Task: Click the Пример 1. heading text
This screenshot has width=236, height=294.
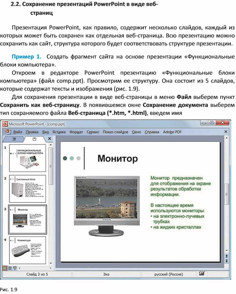Action: 27,56
